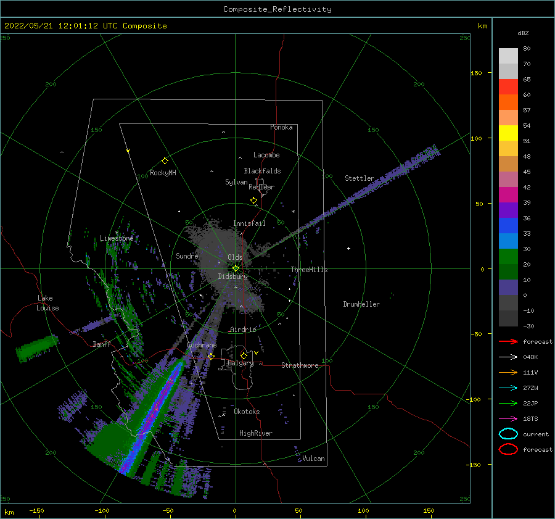Click the green 20 dBZ color swatch
Image resolution: width=555 pixels, height=519 pixels.
click(508, 257)
